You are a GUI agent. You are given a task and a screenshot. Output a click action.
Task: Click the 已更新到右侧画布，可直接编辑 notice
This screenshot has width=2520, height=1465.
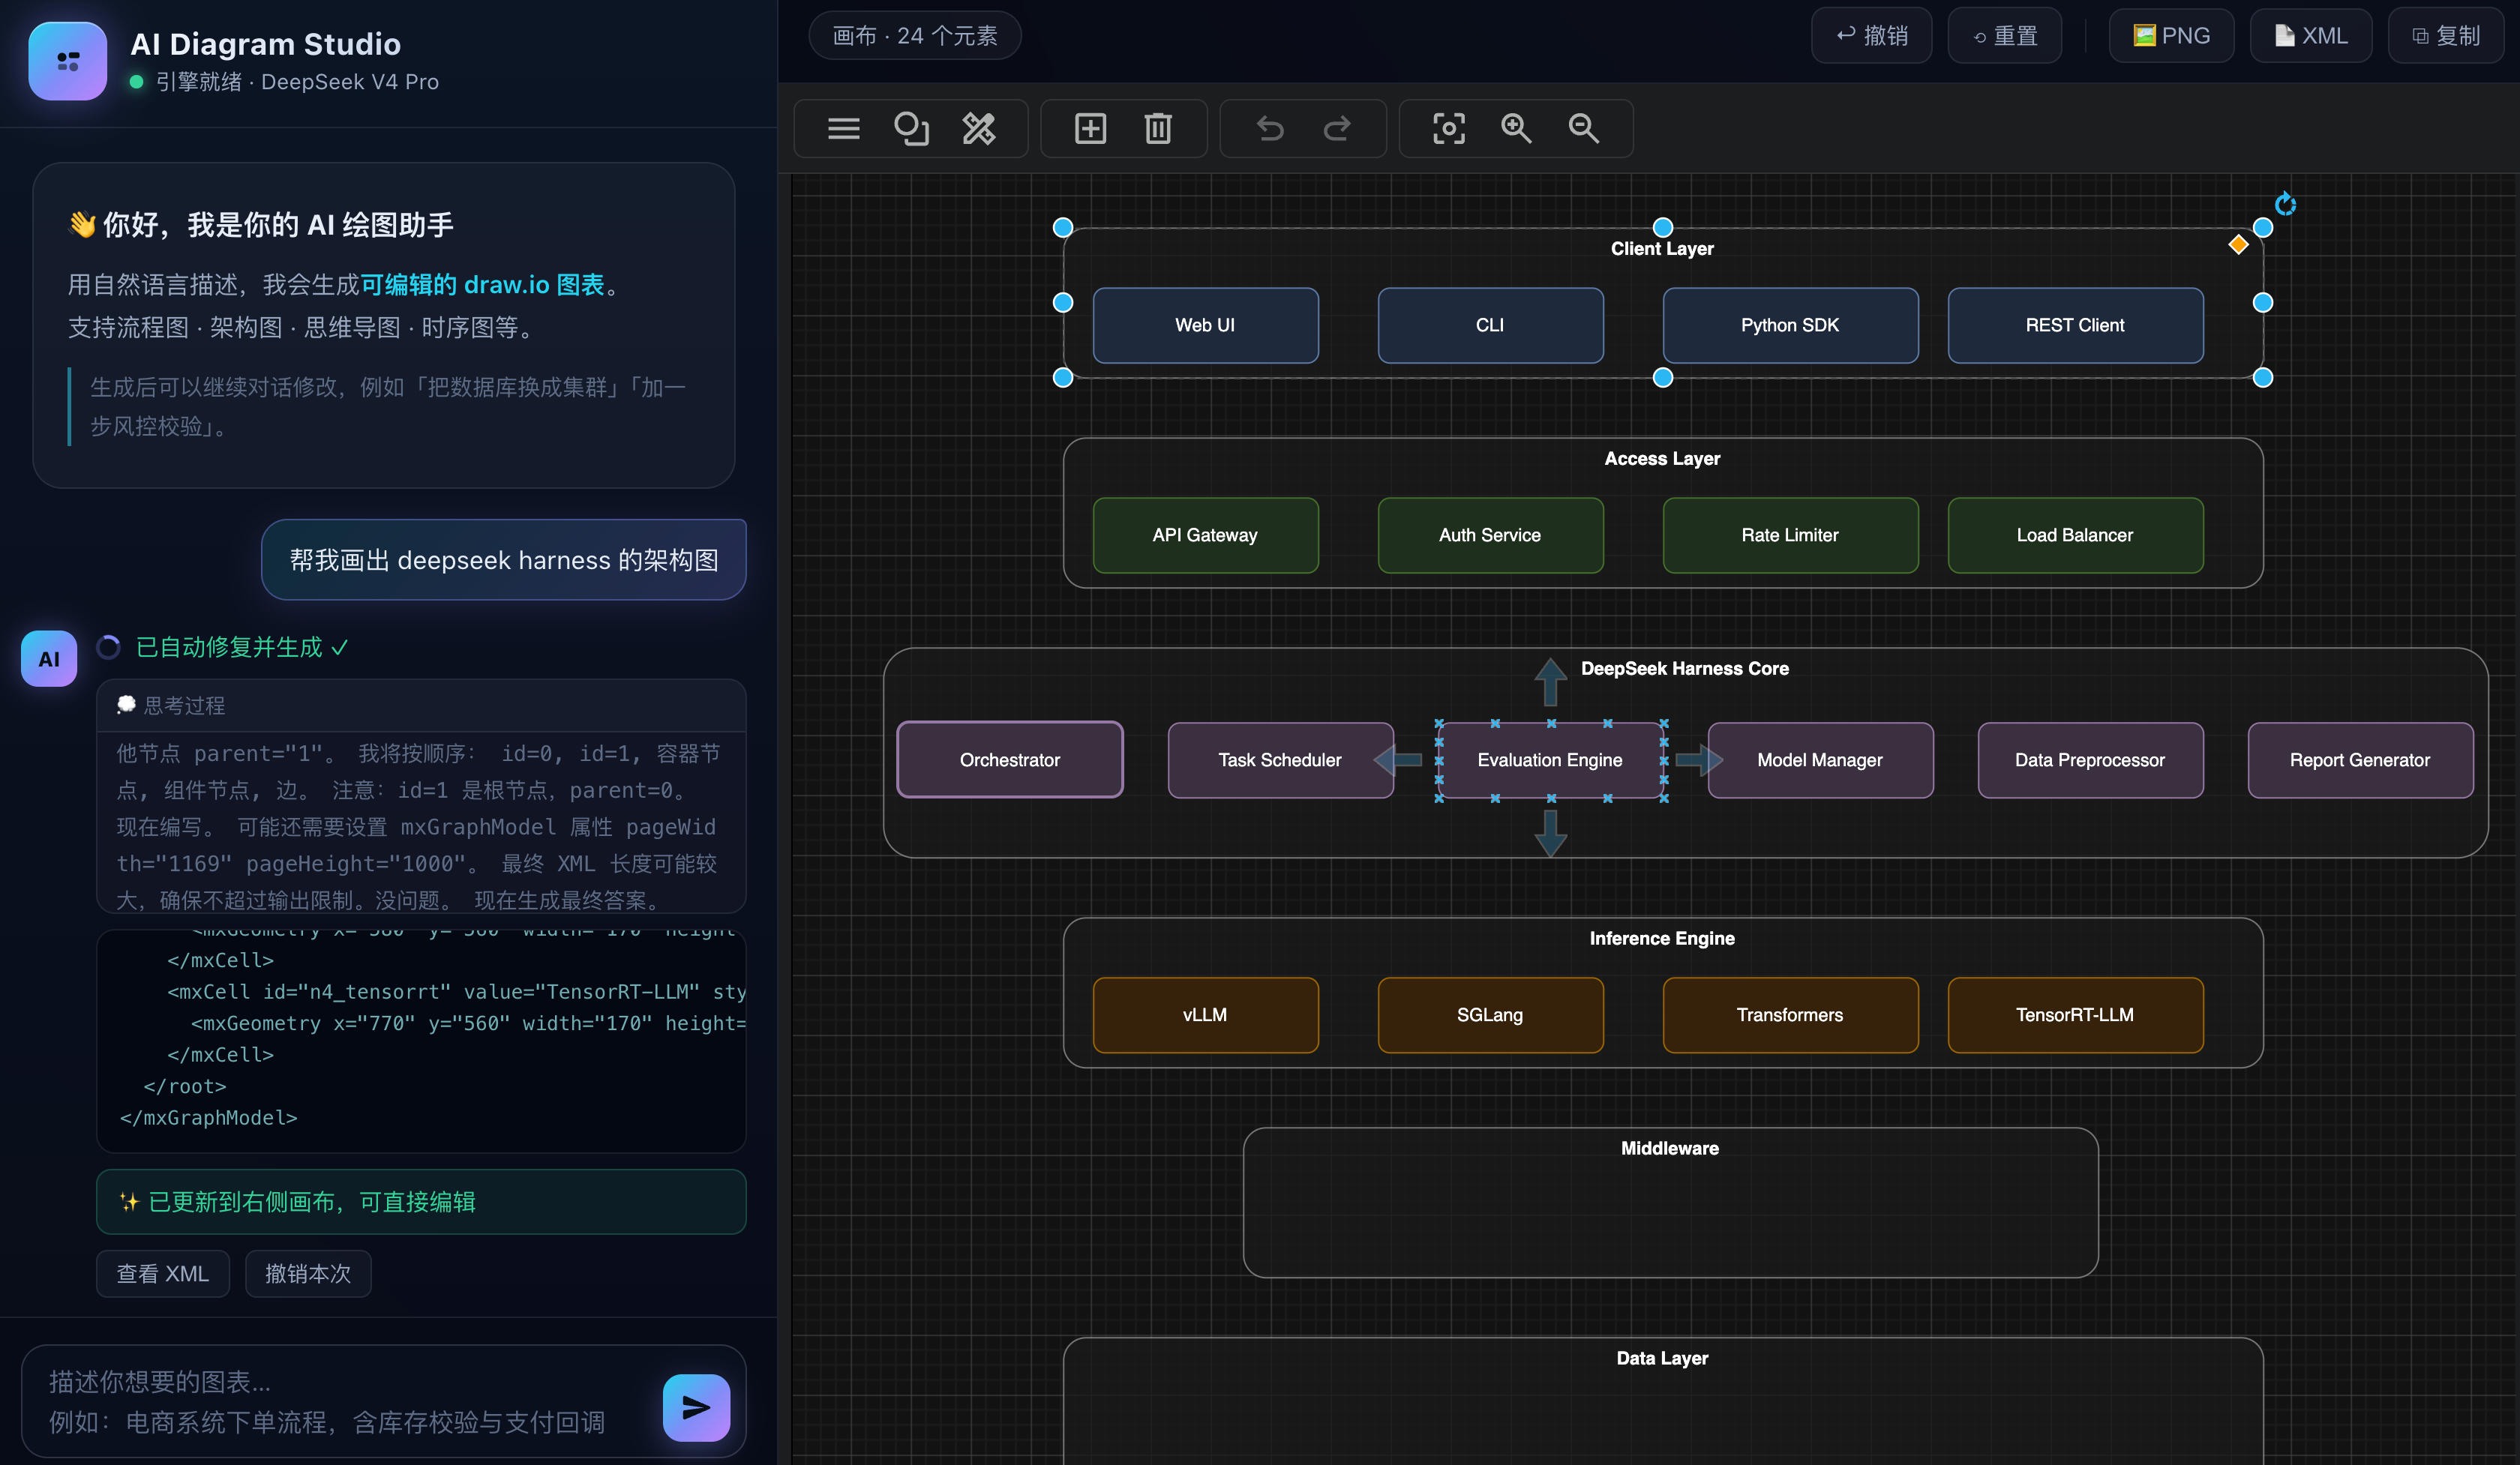pos(421,1202)
